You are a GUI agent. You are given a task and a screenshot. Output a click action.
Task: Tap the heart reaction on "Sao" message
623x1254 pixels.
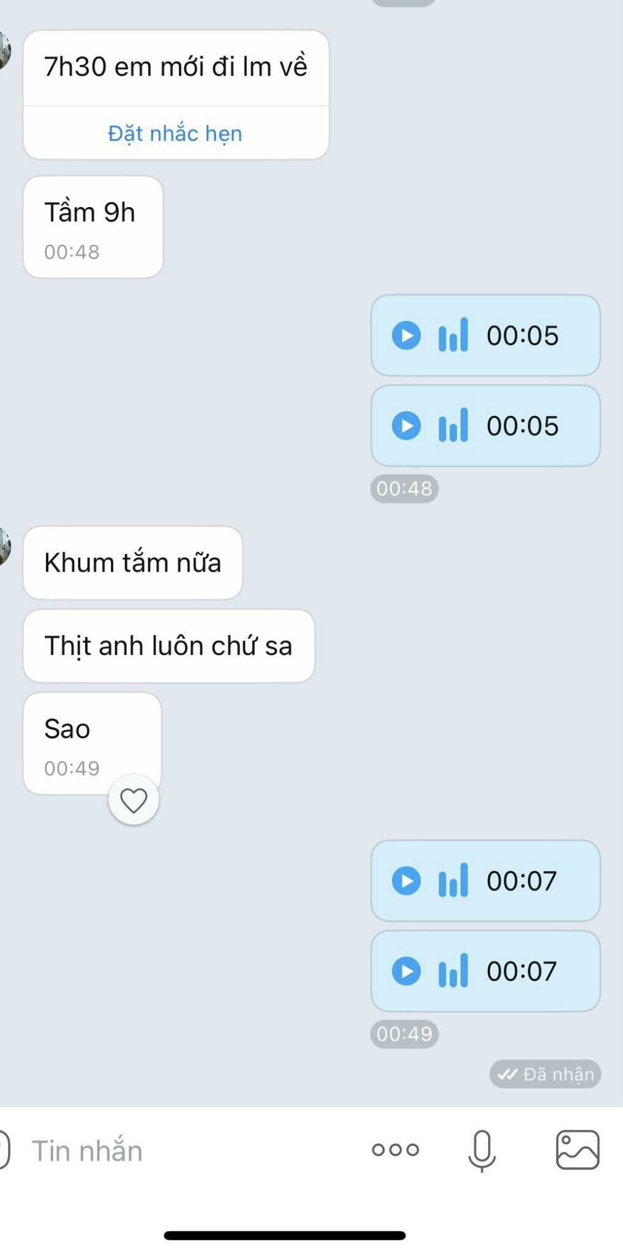134,800
